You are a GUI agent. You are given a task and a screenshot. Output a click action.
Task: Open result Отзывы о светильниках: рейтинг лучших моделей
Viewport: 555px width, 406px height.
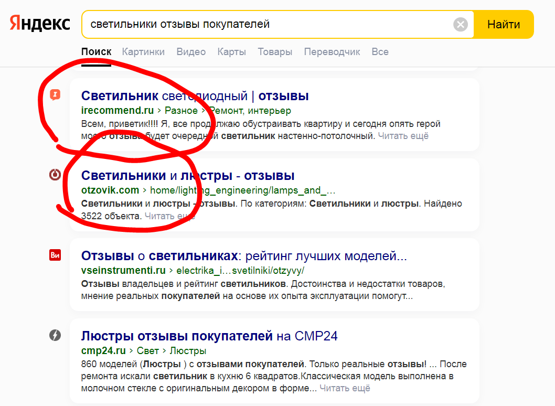[x=244, y=255]
